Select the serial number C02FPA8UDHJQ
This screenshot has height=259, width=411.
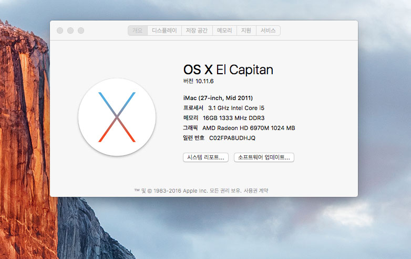[232, 138]
